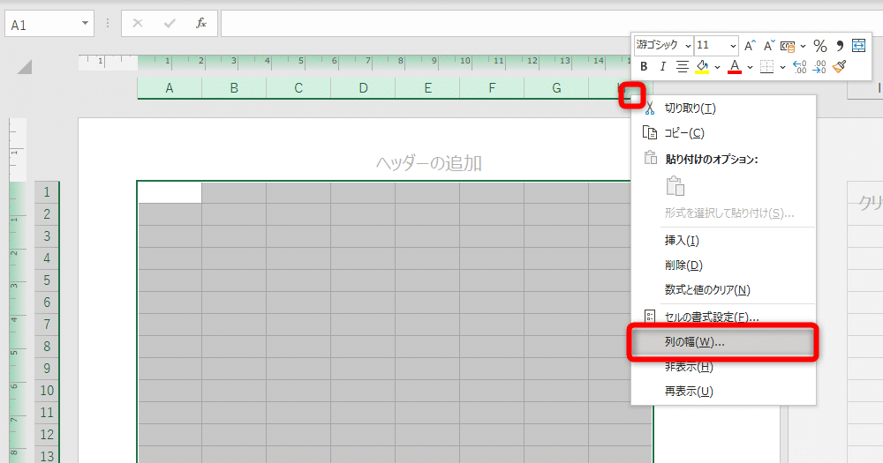Select 列の幅(W) from context menu

pos(724,342)
